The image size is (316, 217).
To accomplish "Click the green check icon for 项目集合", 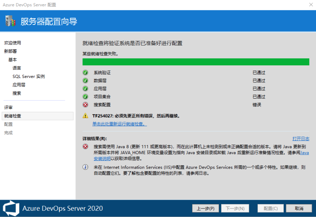I will [85, 97].
